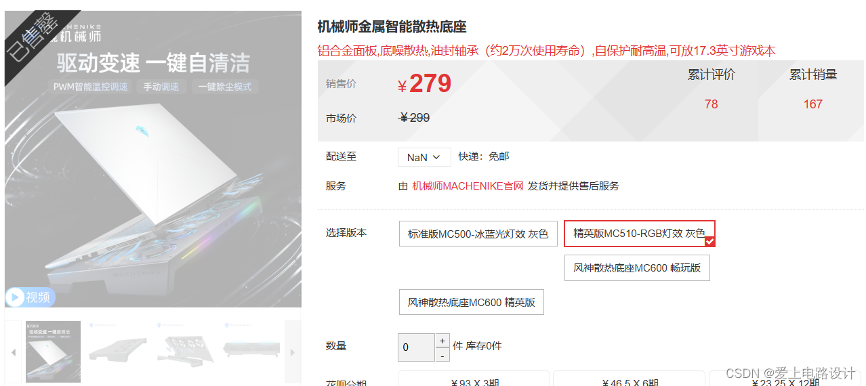Image resolution: width=866 pixels, height=386 pixels.
Task: Decrease quantity with the minus button
Action: tap(442, 355)
